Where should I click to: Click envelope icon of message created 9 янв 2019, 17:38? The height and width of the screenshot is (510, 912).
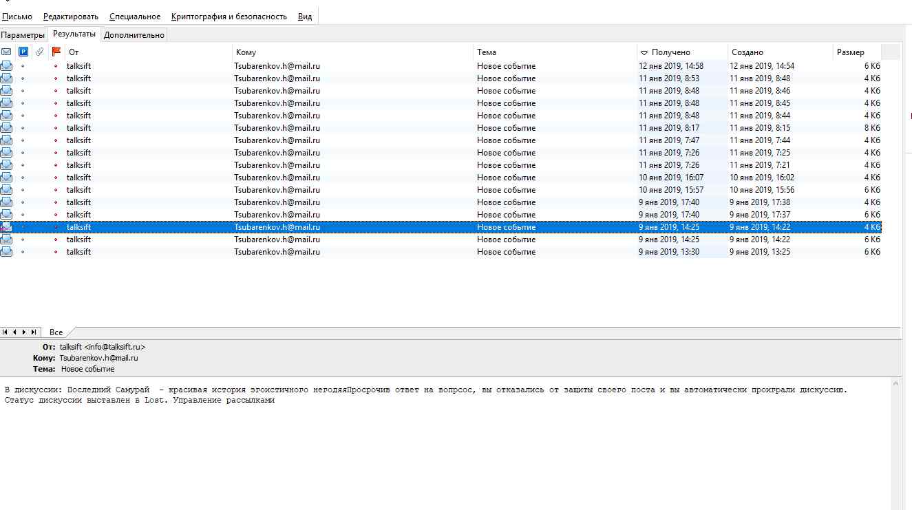pos(6,202)
